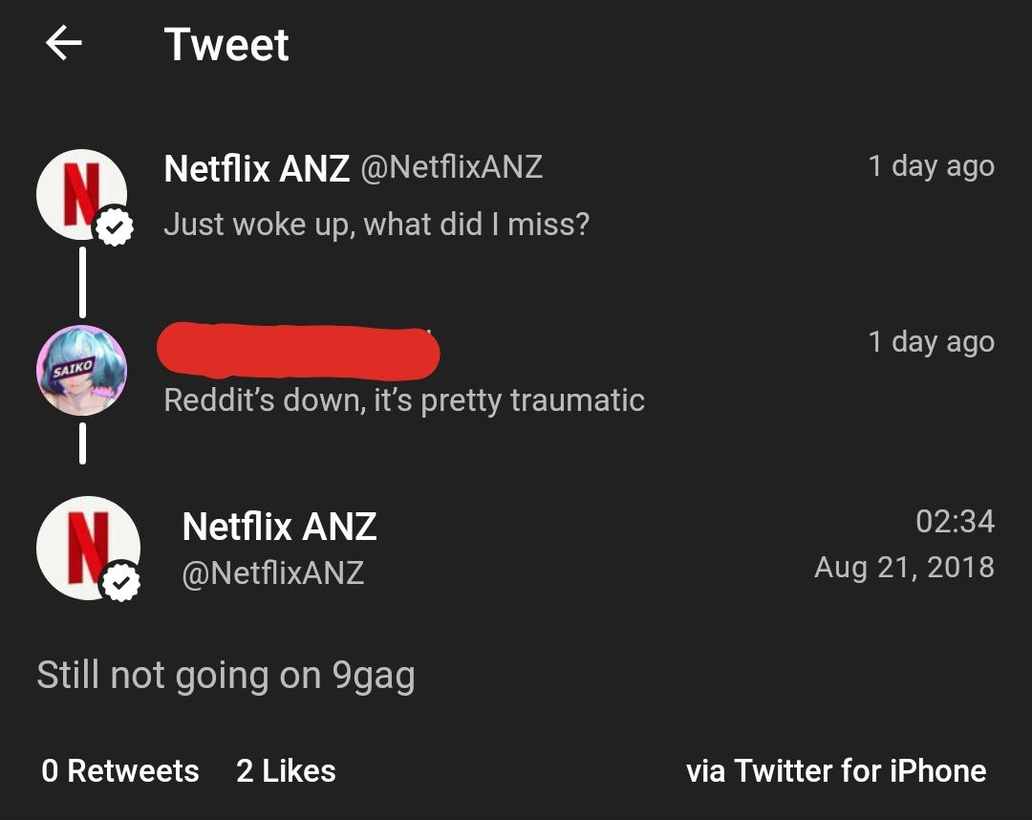Viewport: 1032px width, 820px height.
Task: Click via Twitter for iPhone source label
Action: [836, 771]
